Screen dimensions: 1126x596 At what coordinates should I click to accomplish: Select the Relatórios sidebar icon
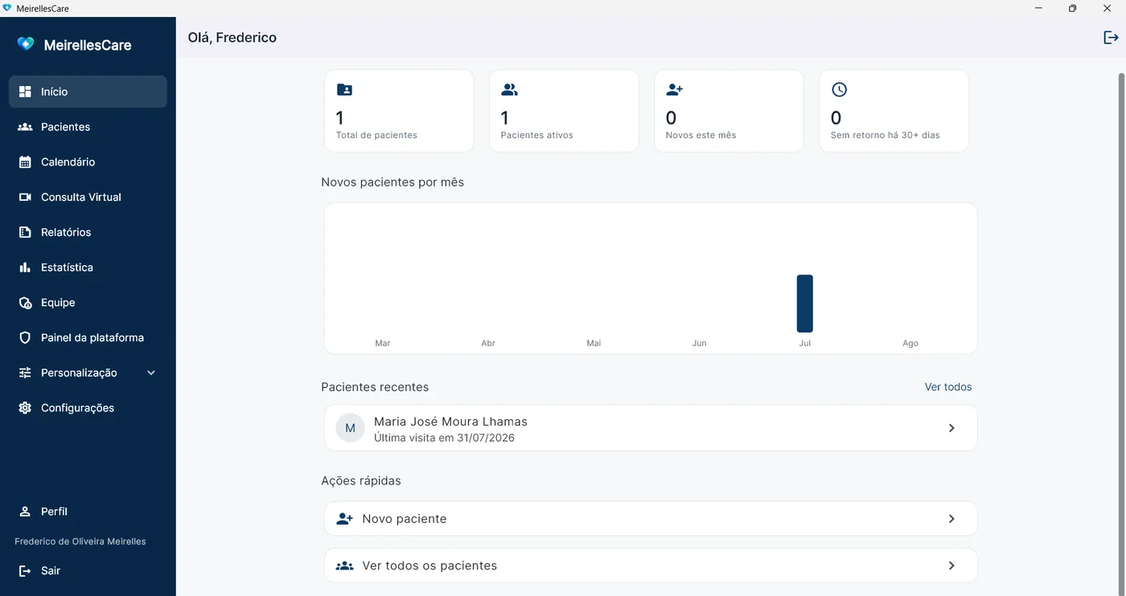25,232
